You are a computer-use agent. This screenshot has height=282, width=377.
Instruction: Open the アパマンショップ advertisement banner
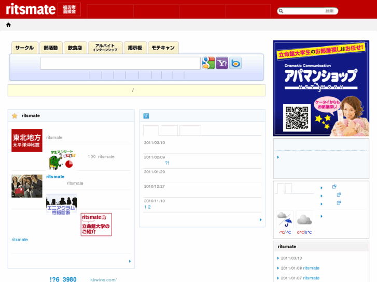[321, 88]
